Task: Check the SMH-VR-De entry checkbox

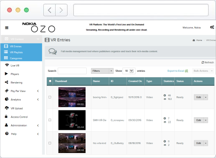Action: coord(50,120)
